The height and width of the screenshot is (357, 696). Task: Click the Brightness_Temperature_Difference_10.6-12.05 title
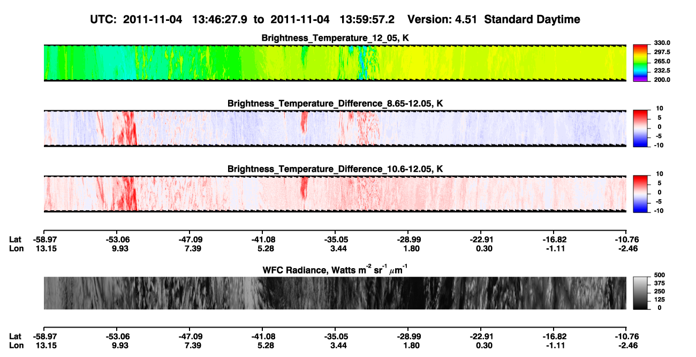(335, 169)
